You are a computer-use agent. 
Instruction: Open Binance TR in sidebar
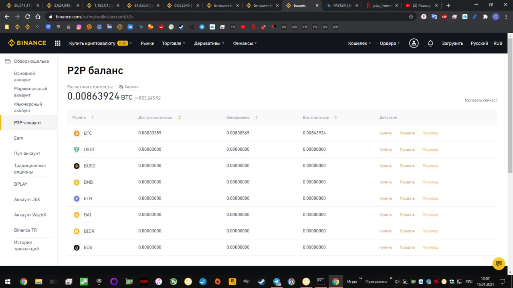point(25,230)
